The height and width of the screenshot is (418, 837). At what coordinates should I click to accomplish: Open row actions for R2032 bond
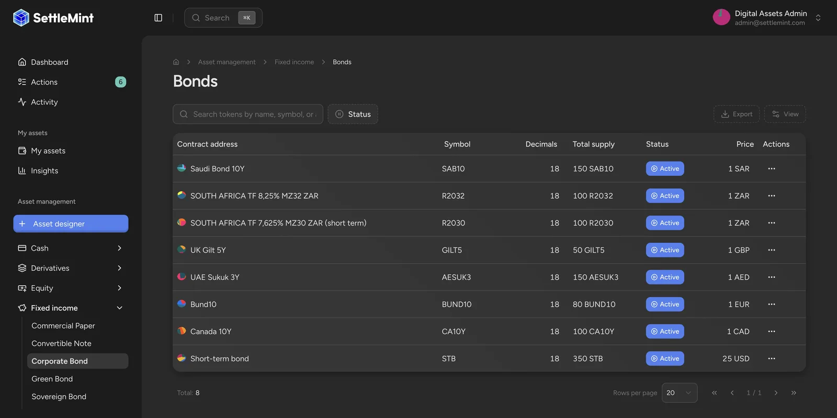[772, 196]
